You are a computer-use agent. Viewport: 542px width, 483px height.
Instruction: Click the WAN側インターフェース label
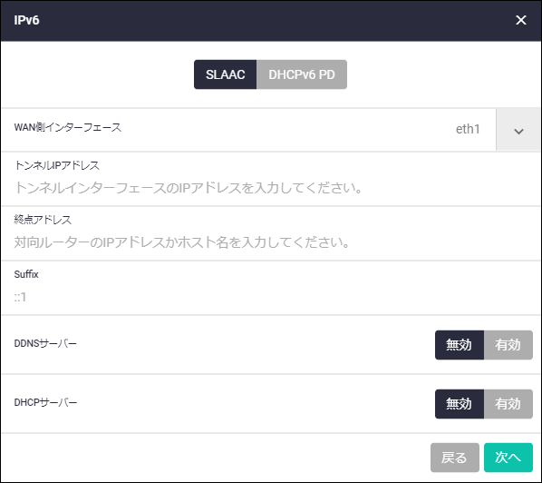tap(68, 127)
